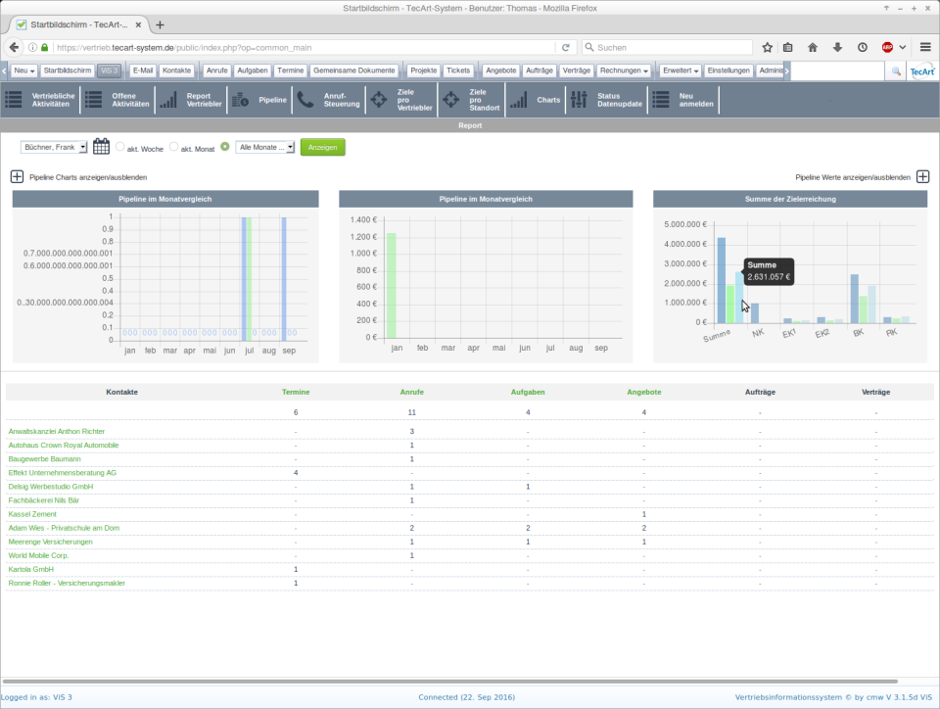This screenshot has height=709, width=940.
Task: Select the akt. Monat radio button
Action: 174,147
